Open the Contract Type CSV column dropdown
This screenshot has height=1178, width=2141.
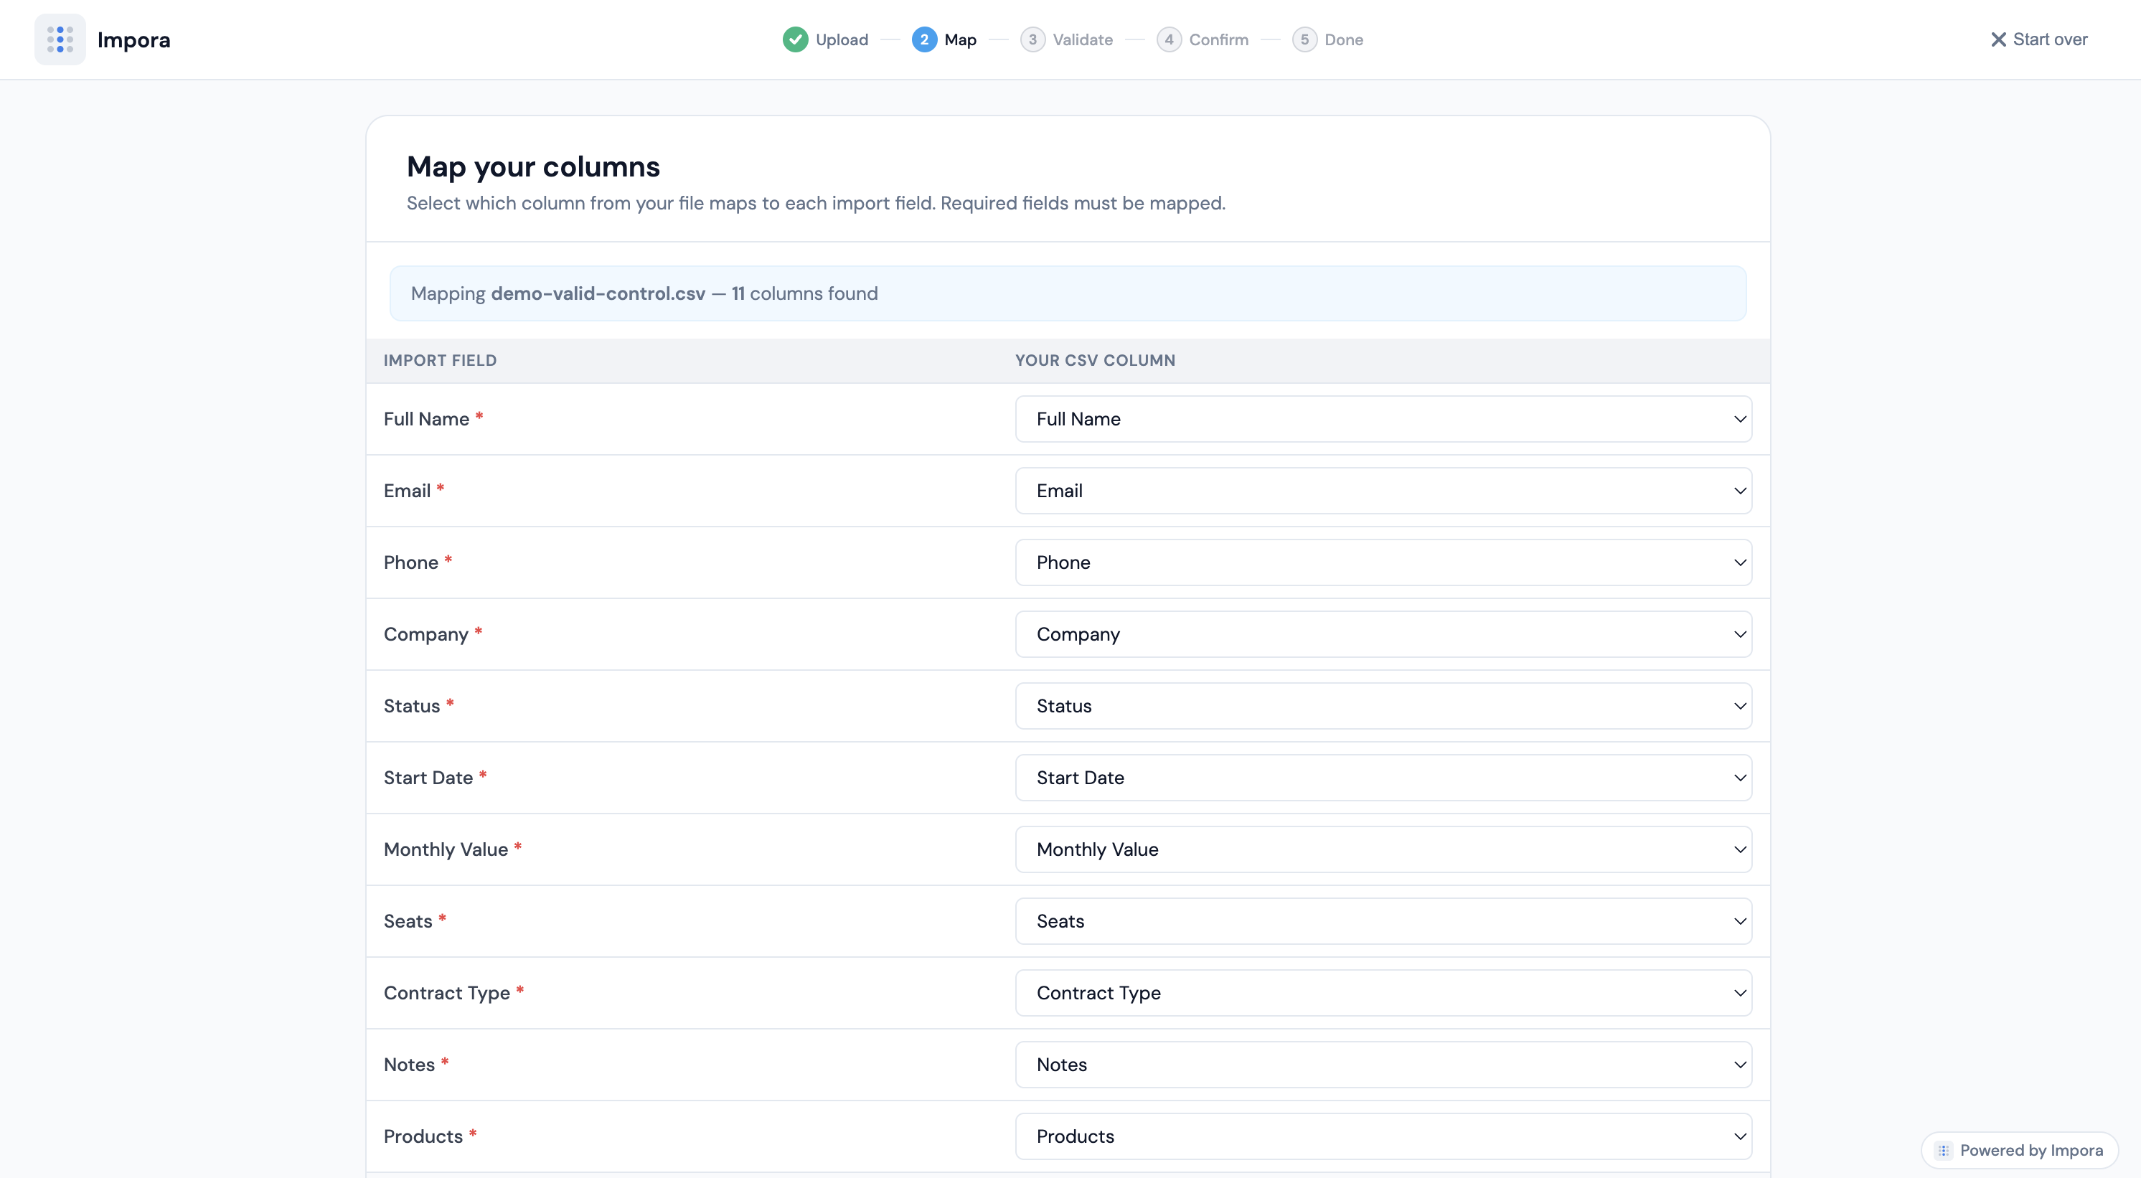tap(1383, 993)
